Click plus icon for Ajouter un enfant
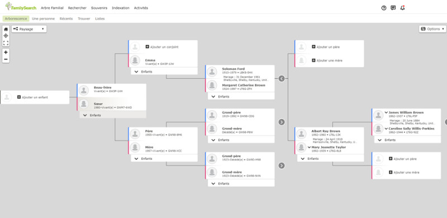This screenshot has width=447, height=218. tap(19, 97)
